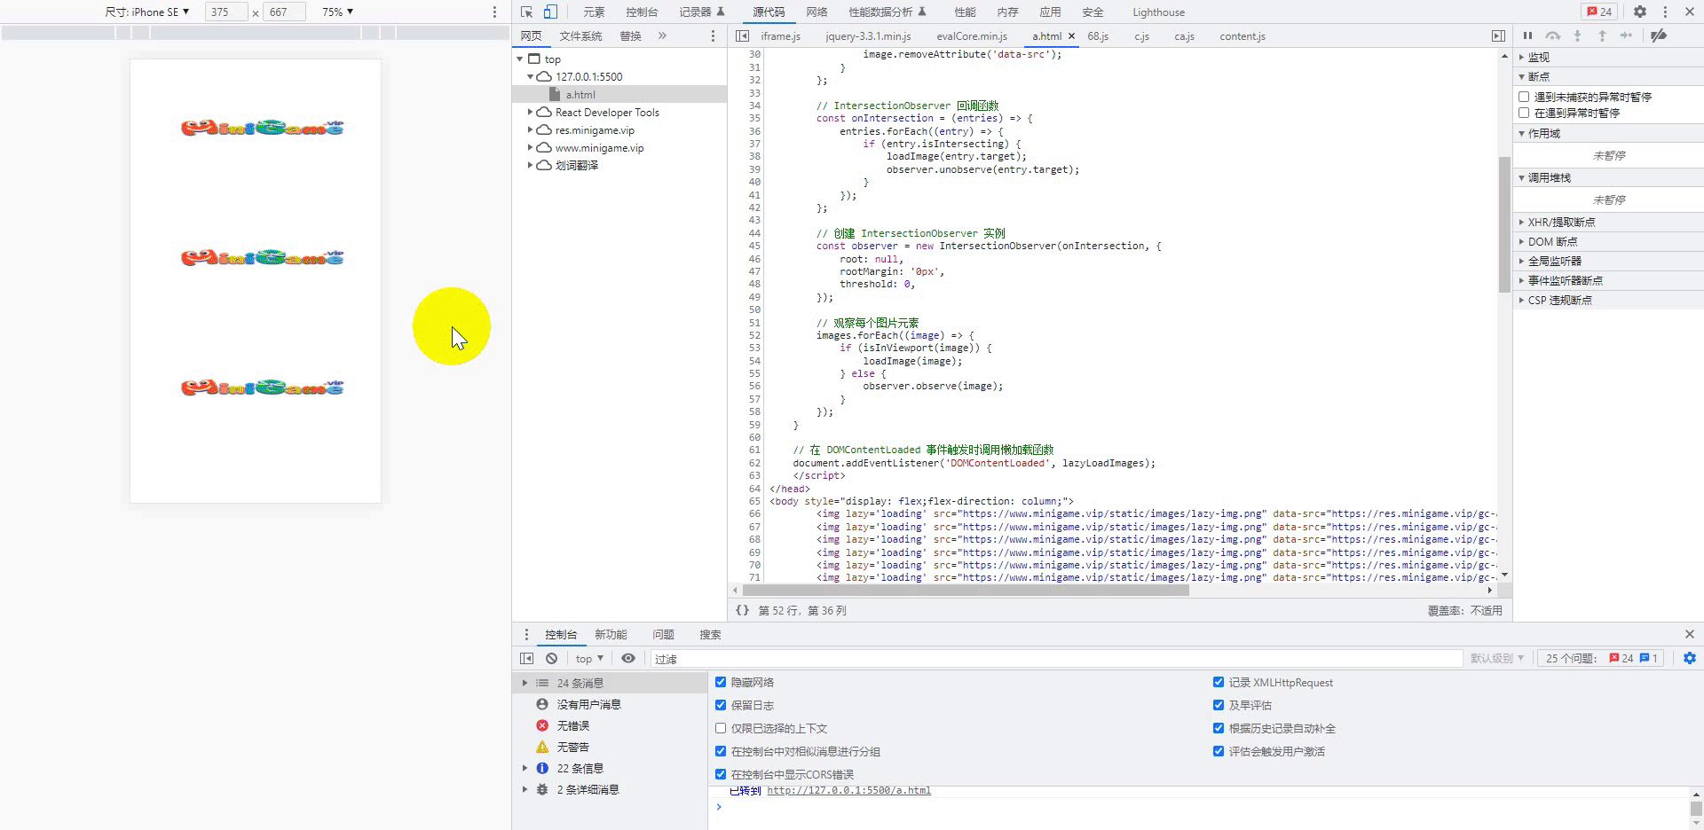This screenshot has width=1704, height=830.
Task: Toggle the device toolbar icon
Action: pyautogui.click(x=550, y=12)
